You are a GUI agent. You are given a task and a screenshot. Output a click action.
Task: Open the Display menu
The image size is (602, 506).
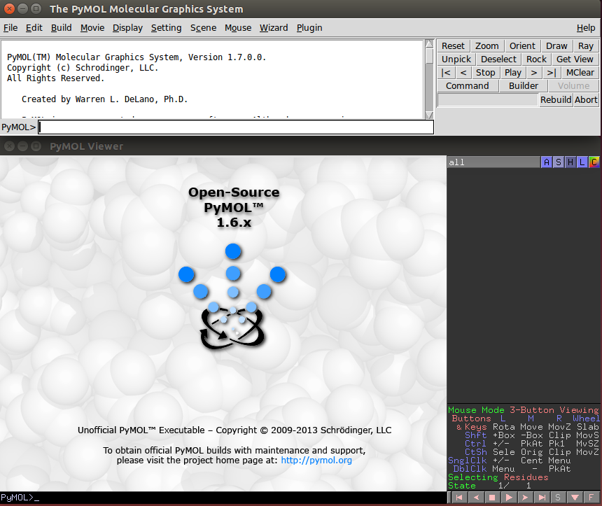[127, 27]
